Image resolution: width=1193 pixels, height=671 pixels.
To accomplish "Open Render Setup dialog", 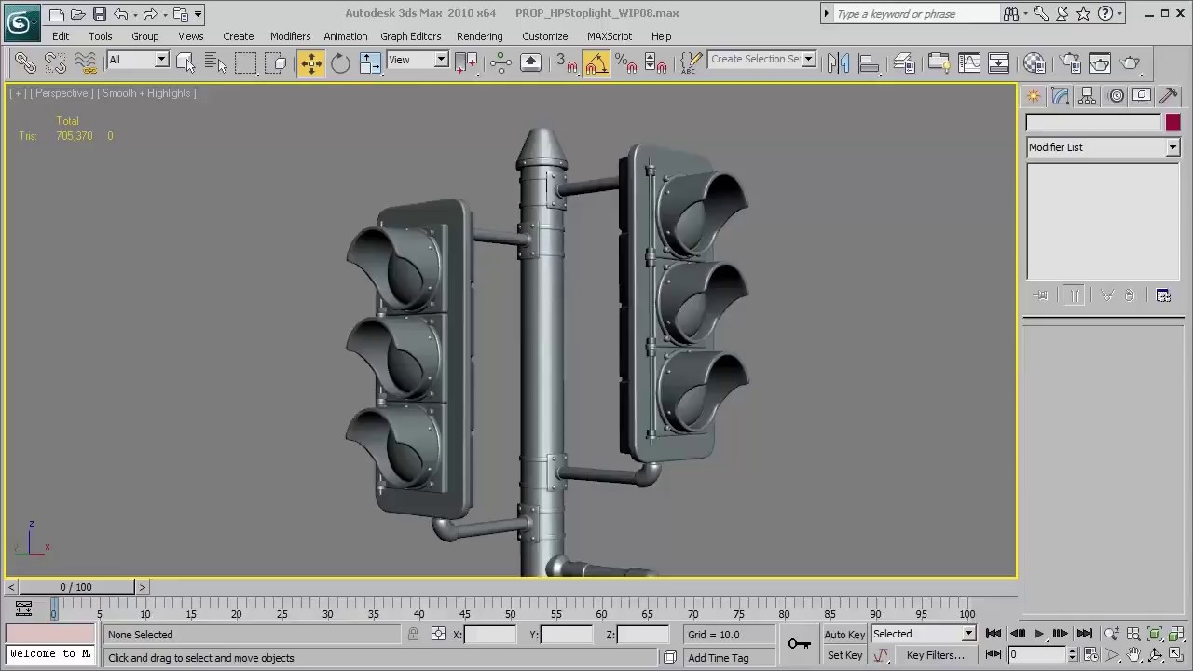I will coord(1071,63).
